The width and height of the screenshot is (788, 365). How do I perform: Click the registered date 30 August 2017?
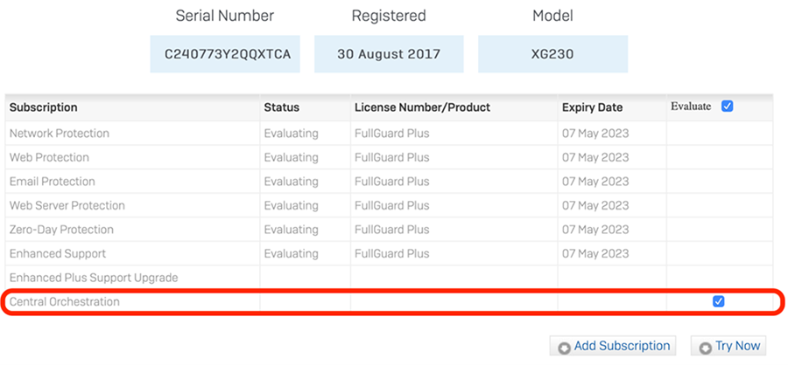click(x=389, y=54)
